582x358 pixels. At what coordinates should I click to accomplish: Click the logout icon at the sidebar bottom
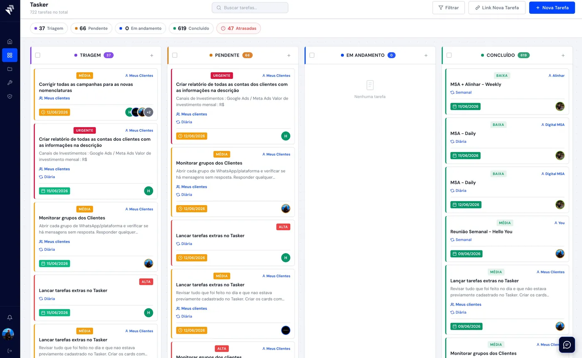(x=10, y=351)
